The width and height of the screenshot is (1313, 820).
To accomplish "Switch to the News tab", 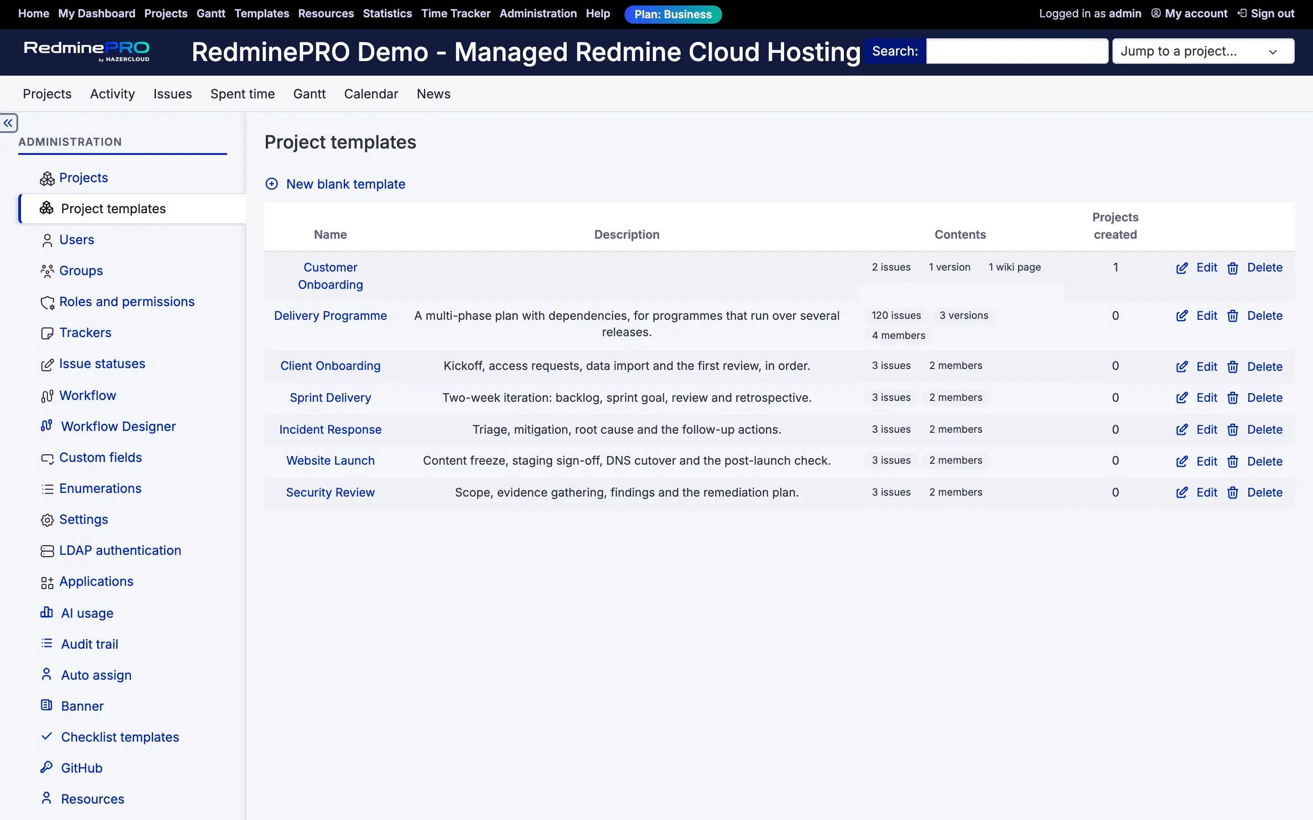I will 434,94.
